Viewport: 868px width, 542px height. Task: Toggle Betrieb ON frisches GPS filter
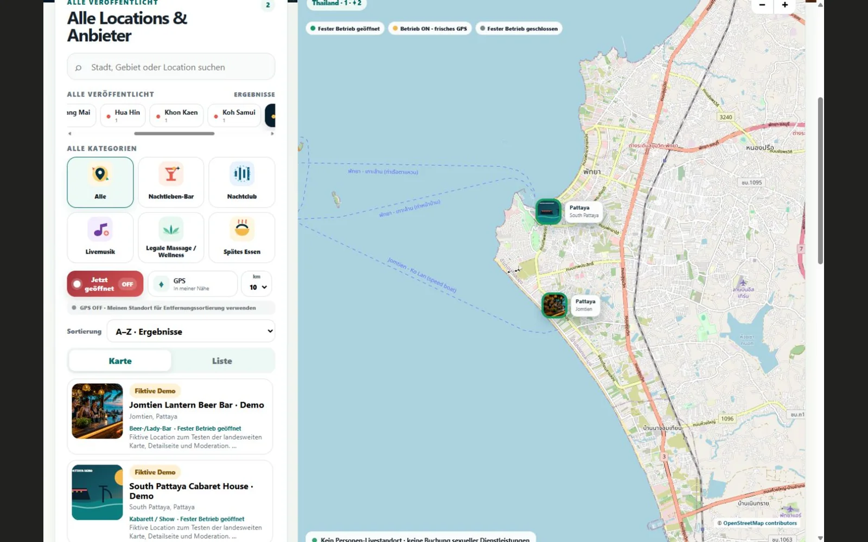pyautogui.click(x=430, y=29)
